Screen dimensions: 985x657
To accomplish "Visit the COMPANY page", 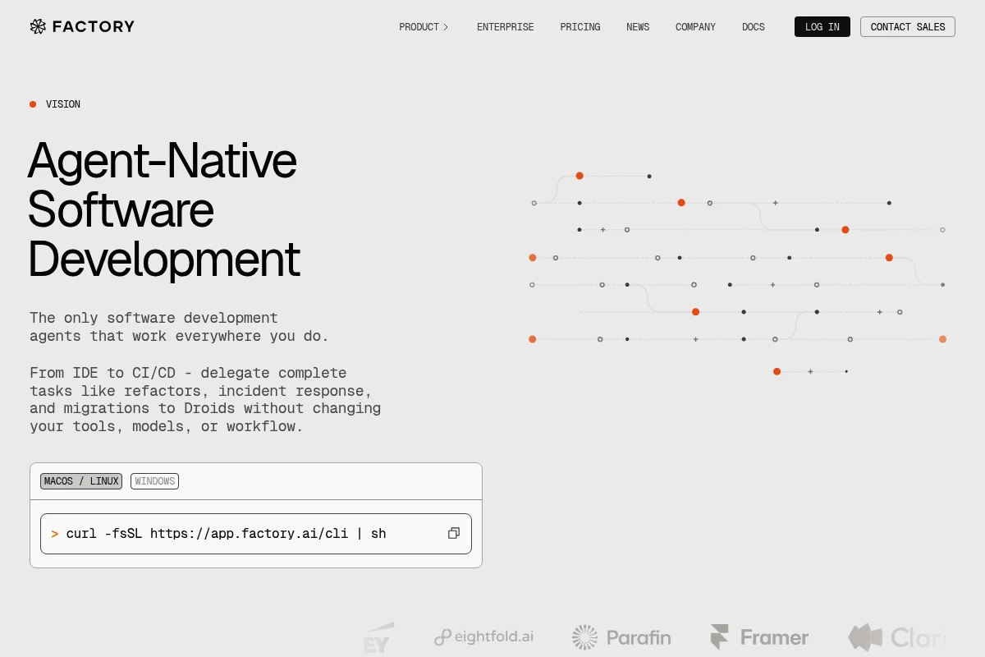I will click(x=695, y=27).
